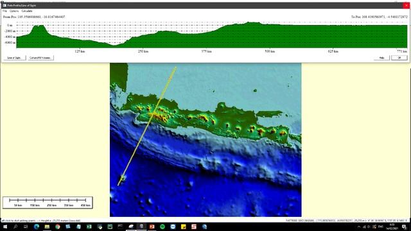Click the map distance scale bar

click(48, 203)
